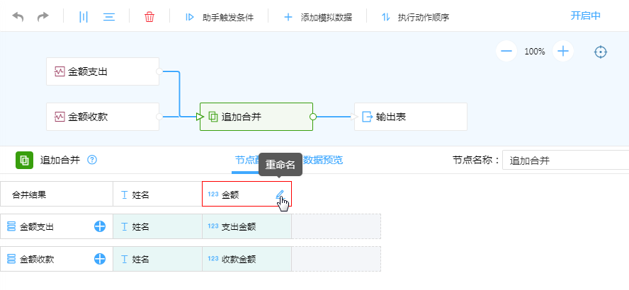The width and height of the screenshot is (629, 290).
Task: Rename the 金额 field with pencil icon
Action: [280, 195]
